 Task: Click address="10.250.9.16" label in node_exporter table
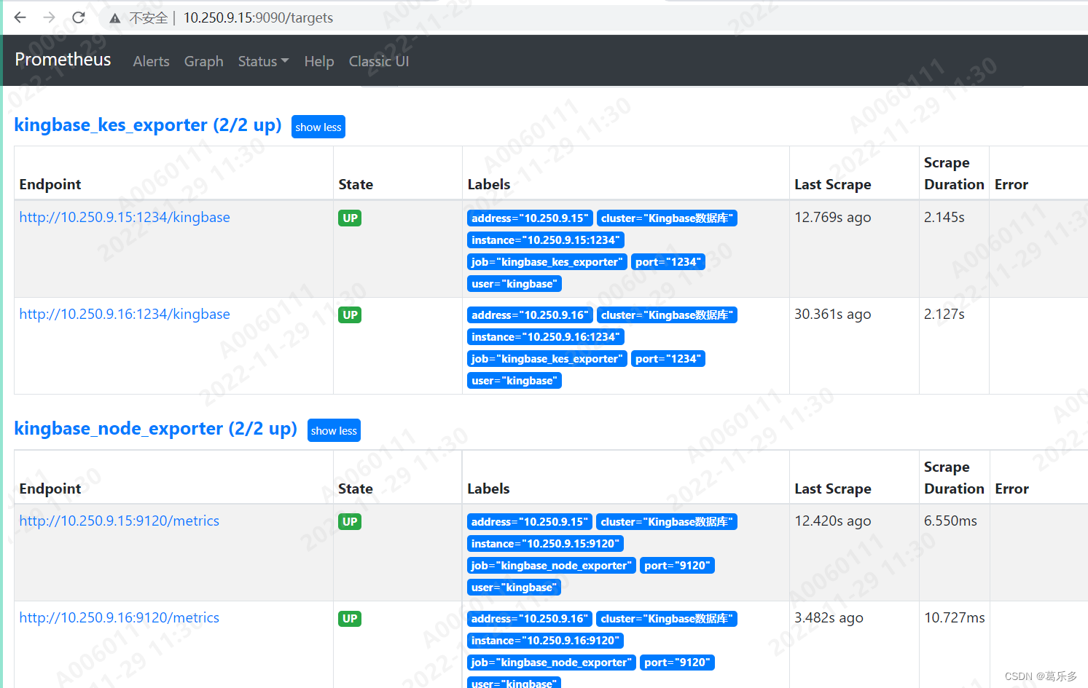point(530,619)
